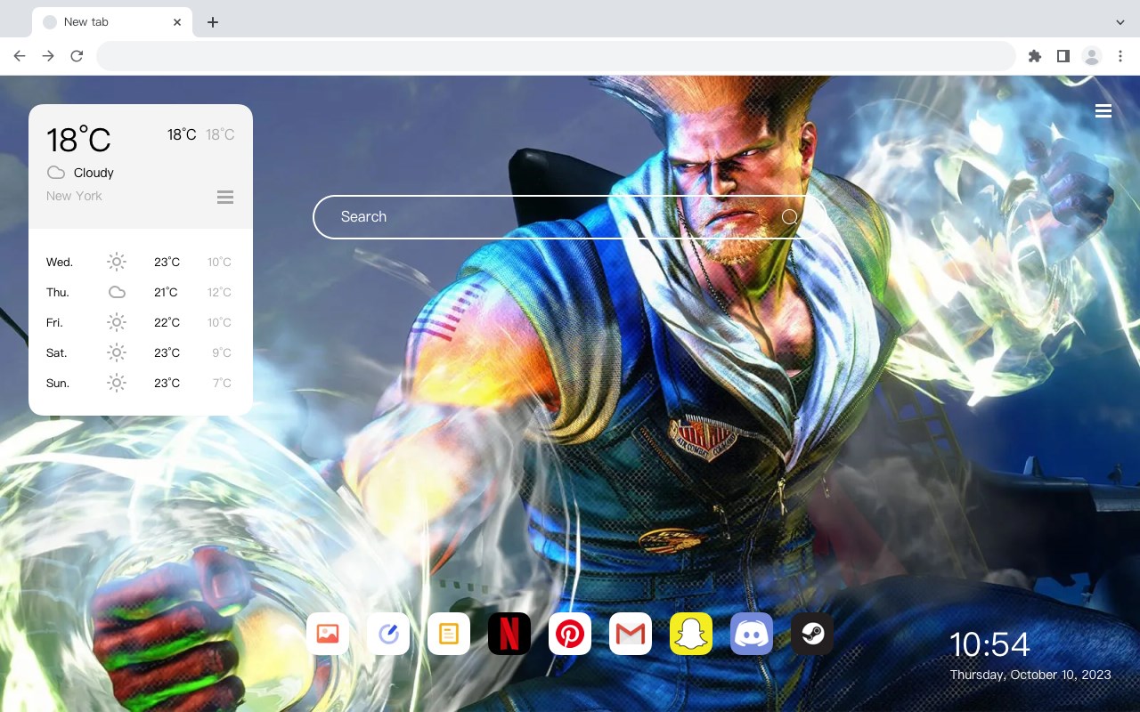Viewport: 1140px width, 712px height.
Task: Click the large 18°C current temperature
Action: click(78, 140)
